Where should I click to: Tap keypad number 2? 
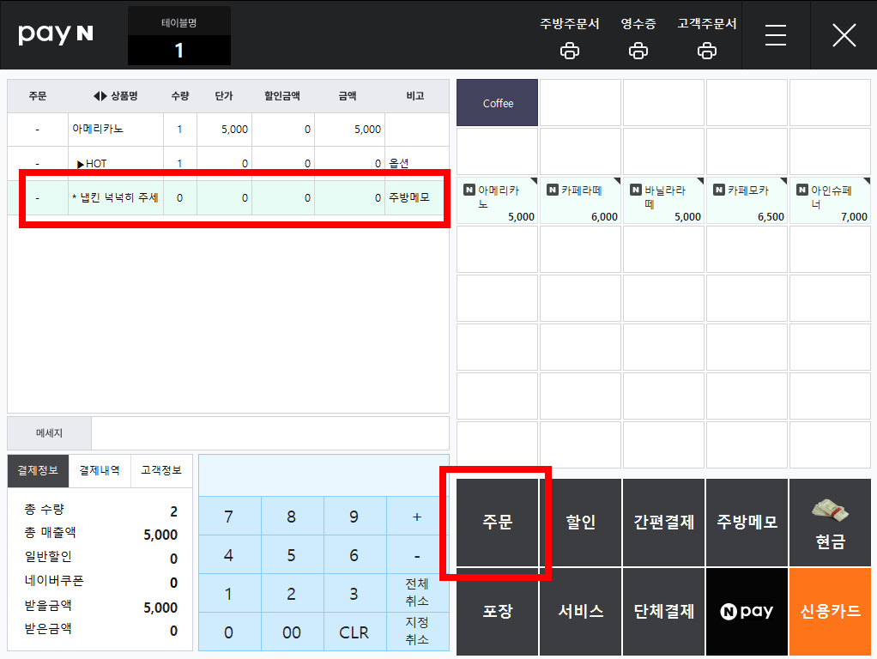[292, 594]
